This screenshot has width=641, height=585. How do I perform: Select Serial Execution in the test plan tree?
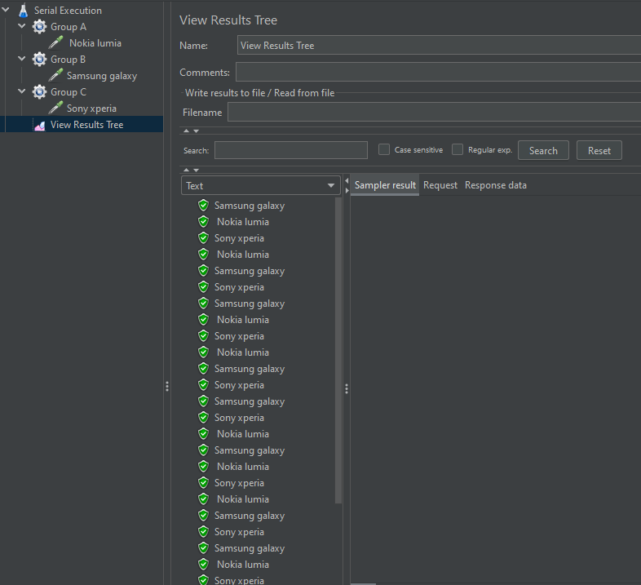68,11
